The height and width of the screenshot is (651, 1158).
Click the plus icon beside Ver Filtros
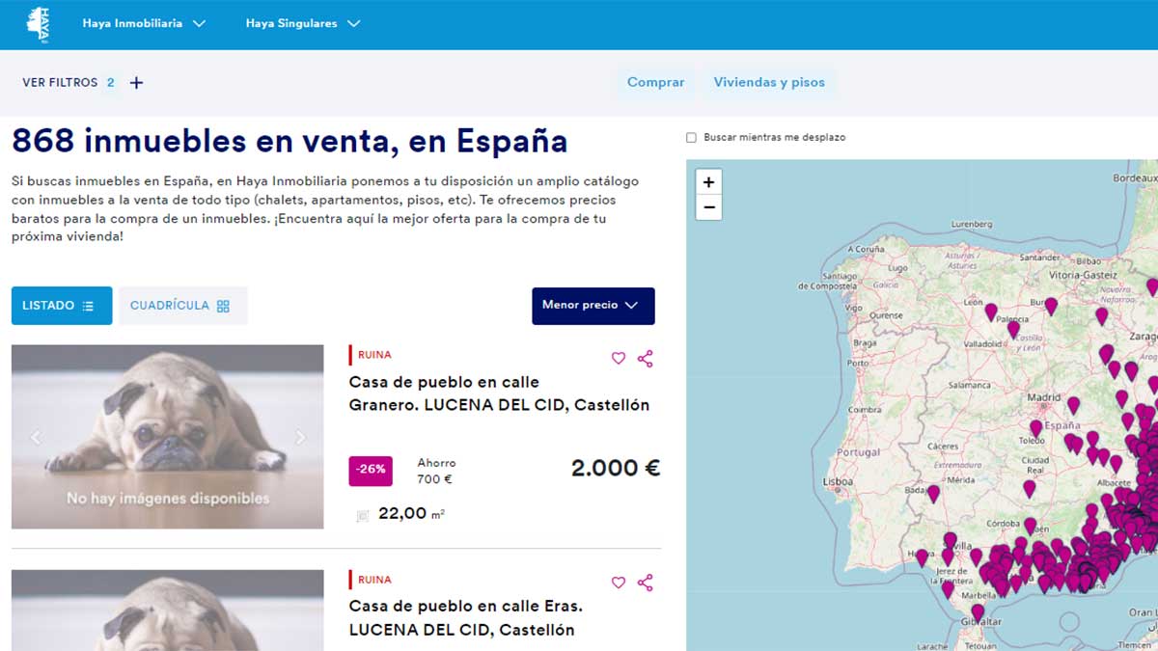pos(136,83)
